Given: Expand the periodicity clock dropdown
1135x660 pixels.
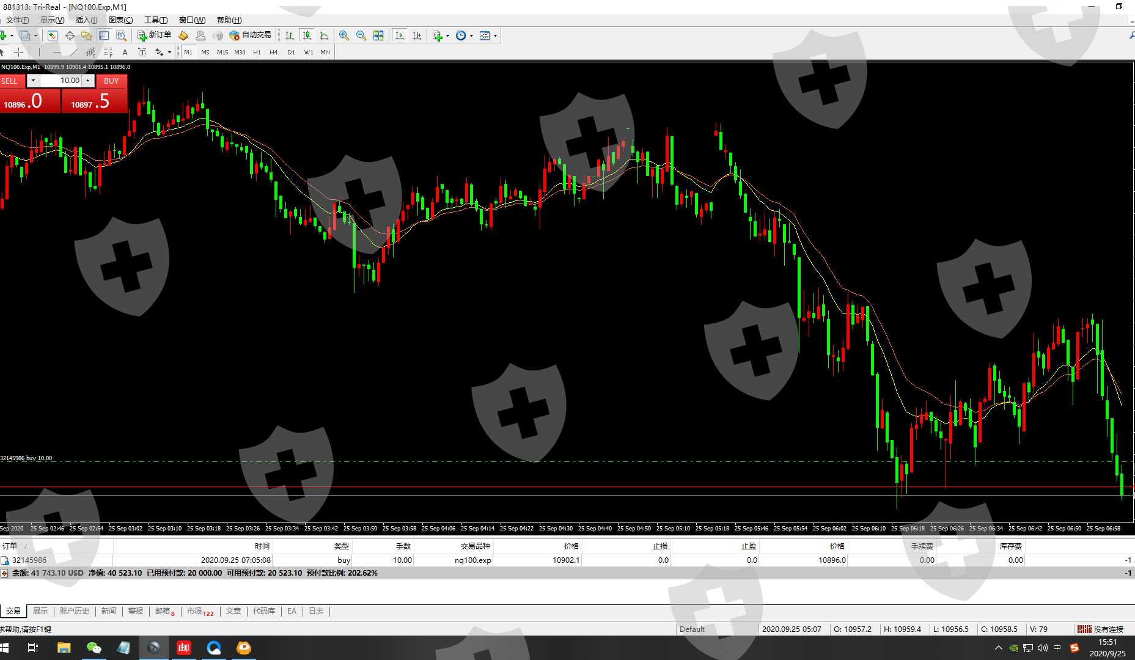Looking at the screenshot, I should (x=471, y=35).
